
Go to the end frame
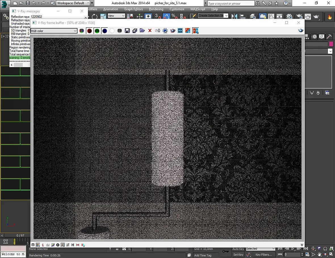pos(306,249)
